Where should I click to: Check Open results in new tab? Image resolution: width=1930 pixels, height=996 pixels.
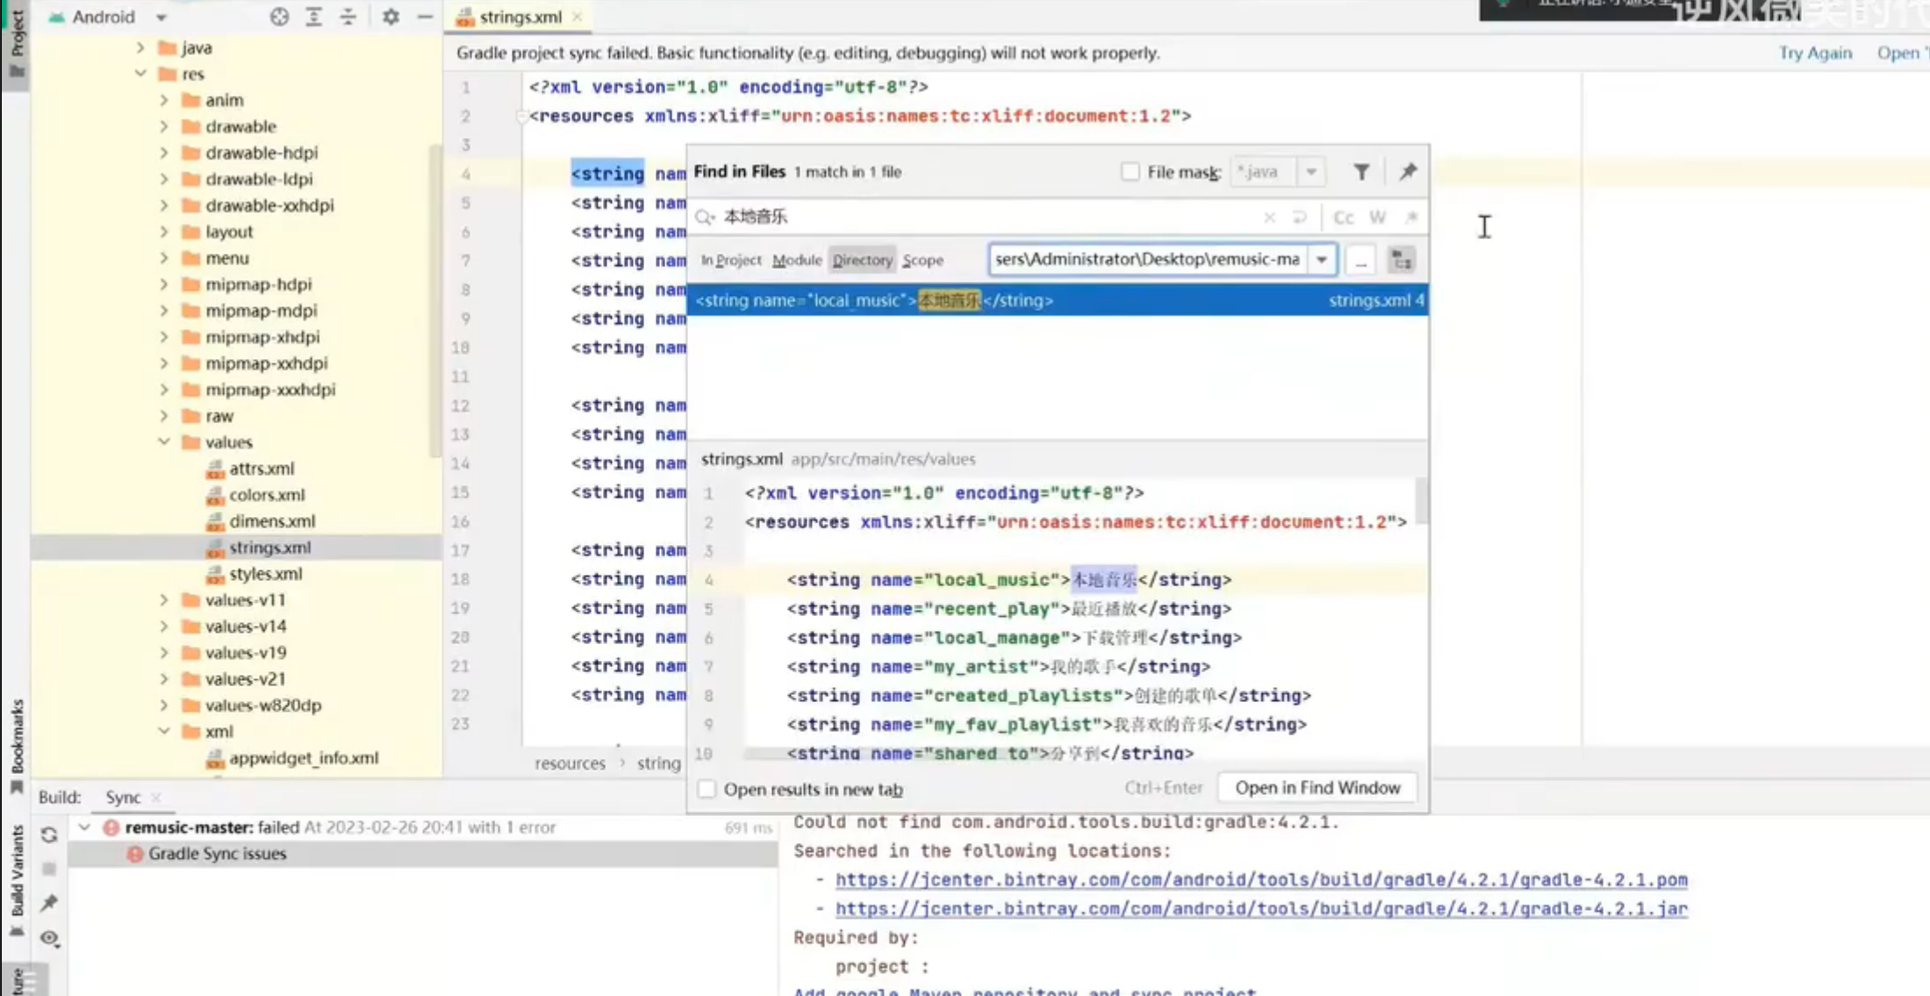(707, 789)
